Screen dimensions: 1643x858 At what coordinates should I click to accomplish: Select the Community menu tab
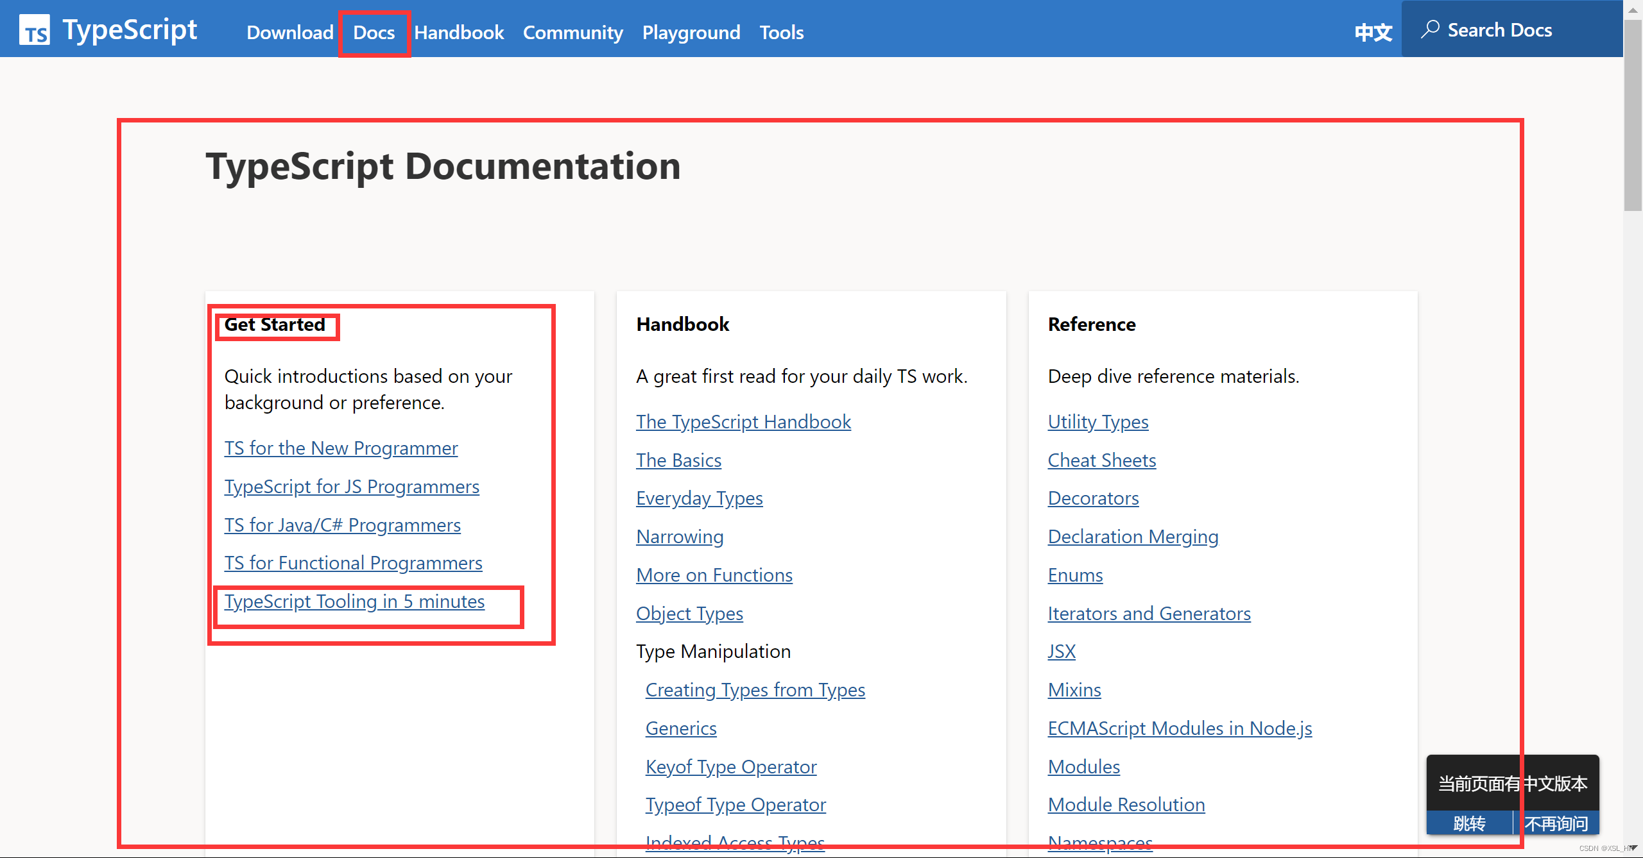(572, 31)
